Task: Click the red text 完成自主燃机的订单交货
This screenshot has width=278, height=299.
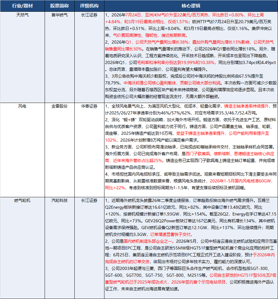Action: click(x=127, y=262)
